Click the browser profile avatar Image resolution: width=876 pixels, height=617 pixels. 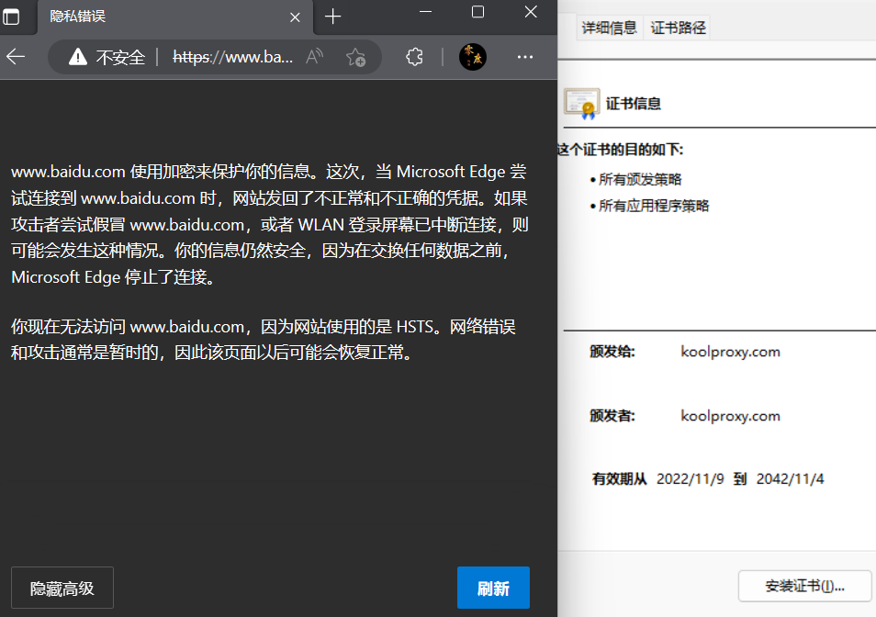(472, 56)
